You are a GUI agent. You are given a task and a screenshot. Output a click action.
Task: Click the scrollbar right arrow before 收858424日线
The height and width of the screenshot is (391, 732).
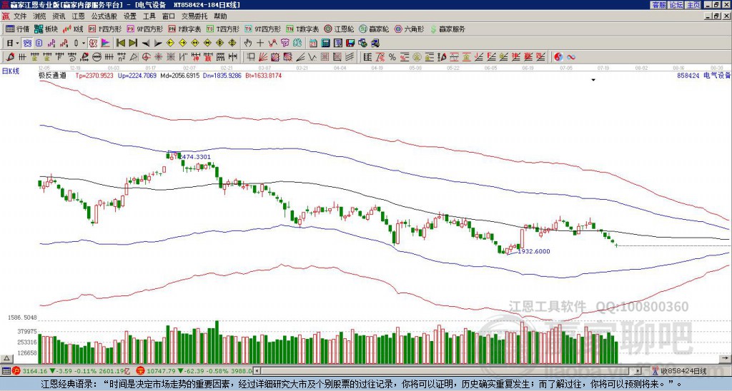(x=638, y=371)
